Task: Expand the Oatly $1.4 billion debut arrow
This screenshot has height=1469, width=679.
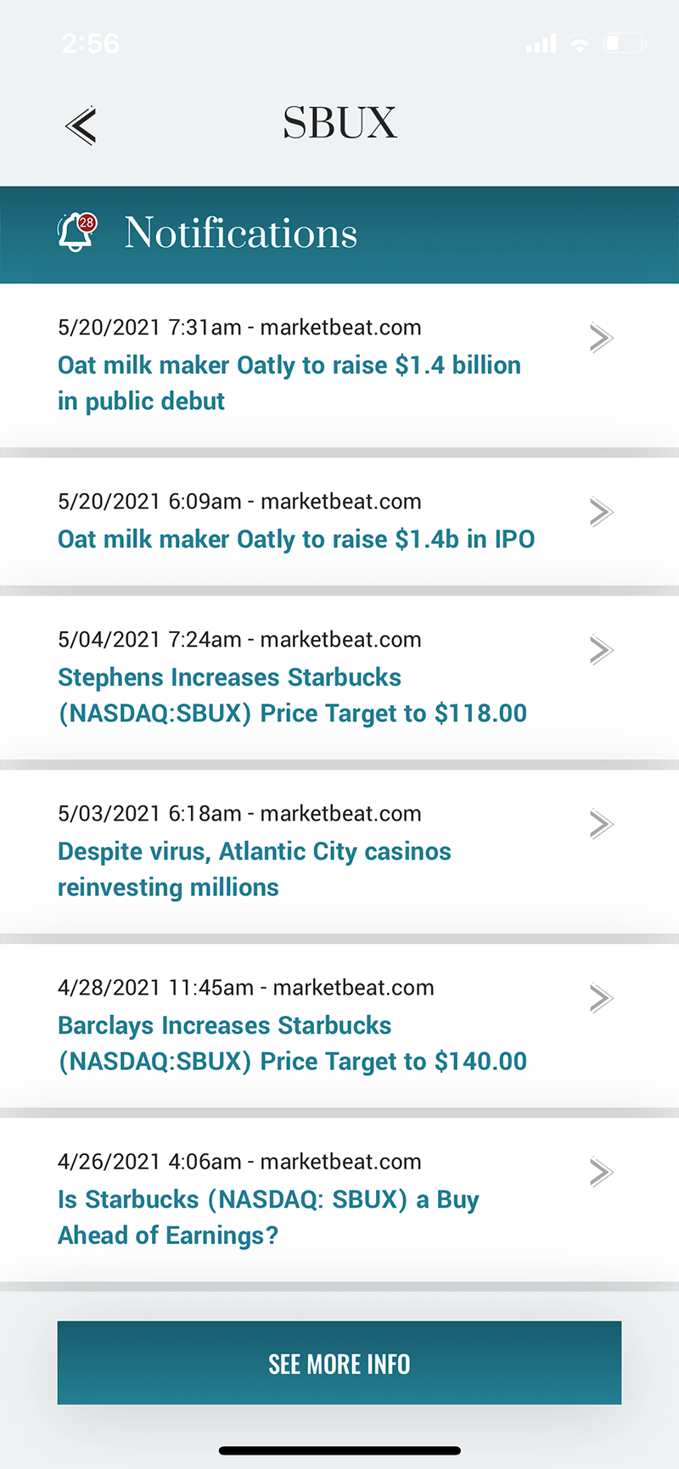Action: click(x=601, y=338)
